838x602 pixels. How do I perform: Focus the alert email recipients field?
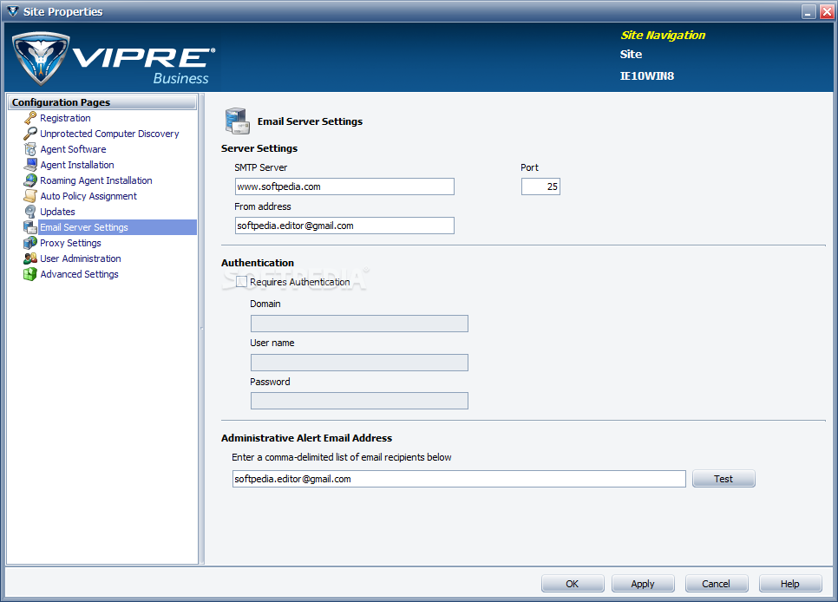point(459,479)
